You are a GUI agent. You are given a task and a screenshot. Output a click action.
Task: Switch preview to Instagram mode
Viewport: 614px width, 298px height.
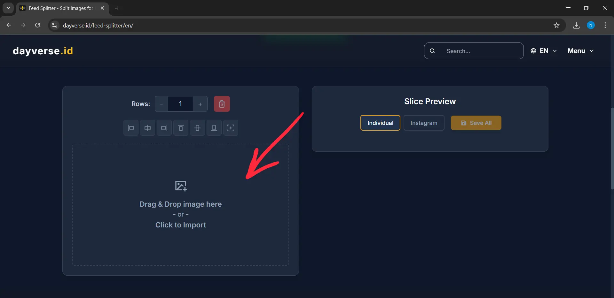click(x=424, y=123)
